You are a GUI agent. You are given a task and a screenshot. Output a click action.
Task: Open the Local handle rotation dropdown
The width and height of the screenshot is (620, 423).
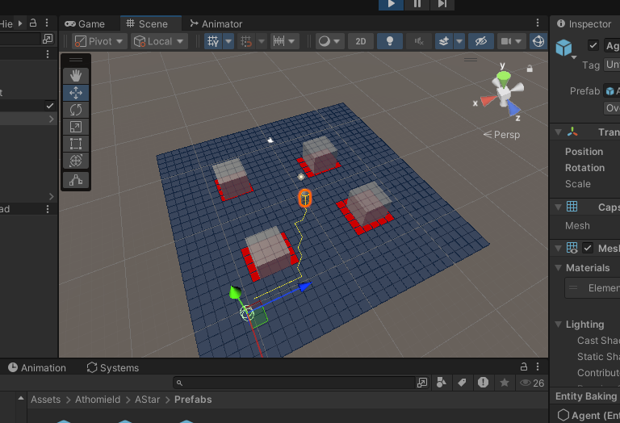point(159,41)
